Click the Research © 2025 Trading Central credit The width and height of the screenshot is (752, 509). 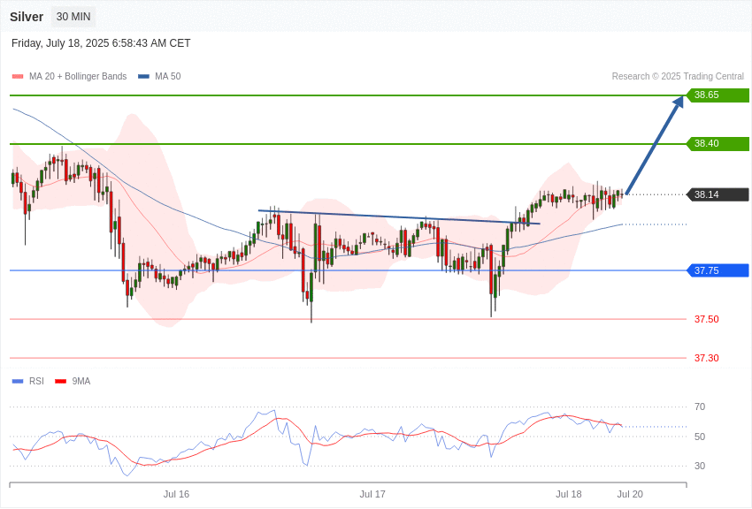(x=678, y=76)
